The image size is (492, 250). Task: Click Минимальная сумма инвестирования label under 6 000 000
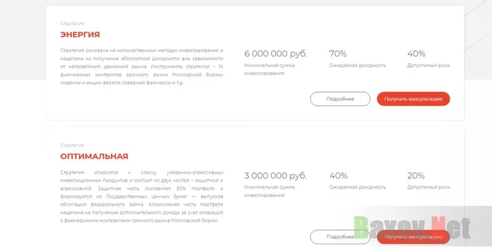[x=269, y=68]
